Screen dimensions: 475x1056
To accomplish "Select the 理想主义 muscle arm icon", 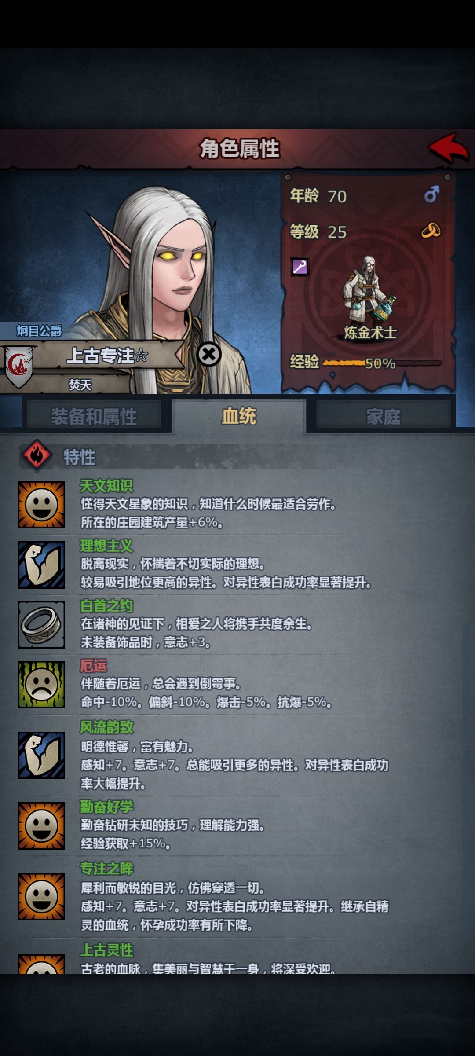I will 41,565.
